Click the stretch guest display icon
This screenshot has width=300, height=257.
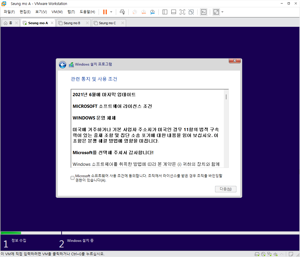(x=216, y=12)
